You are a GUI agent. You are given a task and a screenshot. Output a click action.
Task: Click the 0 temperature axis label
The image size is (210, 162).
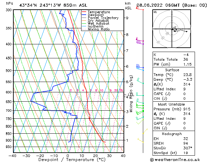click(x=68, y=156)
